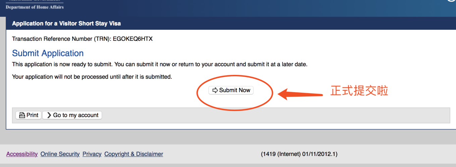The image size is (456, 167).
Task: Click the Submit Now button
Action: tap(231, 90)
